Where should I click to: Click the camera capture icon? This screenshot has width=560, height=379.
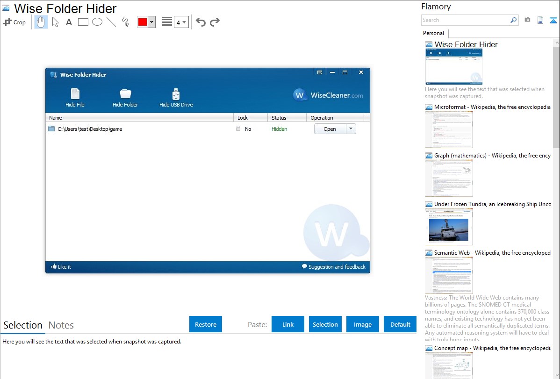pyautogui.click(x=527, y=20)
